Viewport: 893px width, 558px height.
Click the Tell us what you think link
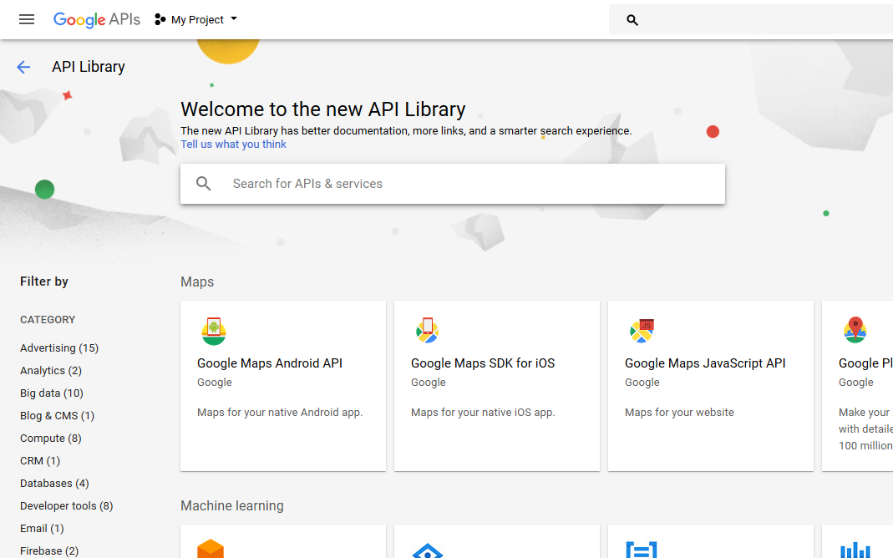click(234, 144)
